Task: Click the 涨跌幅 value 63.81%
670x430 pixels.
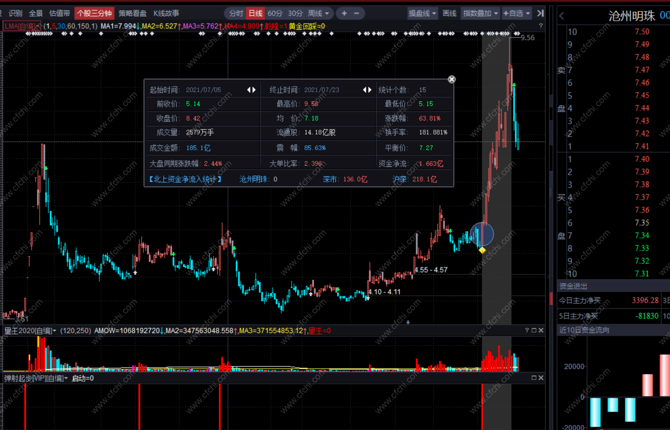Action: [429, 118]
